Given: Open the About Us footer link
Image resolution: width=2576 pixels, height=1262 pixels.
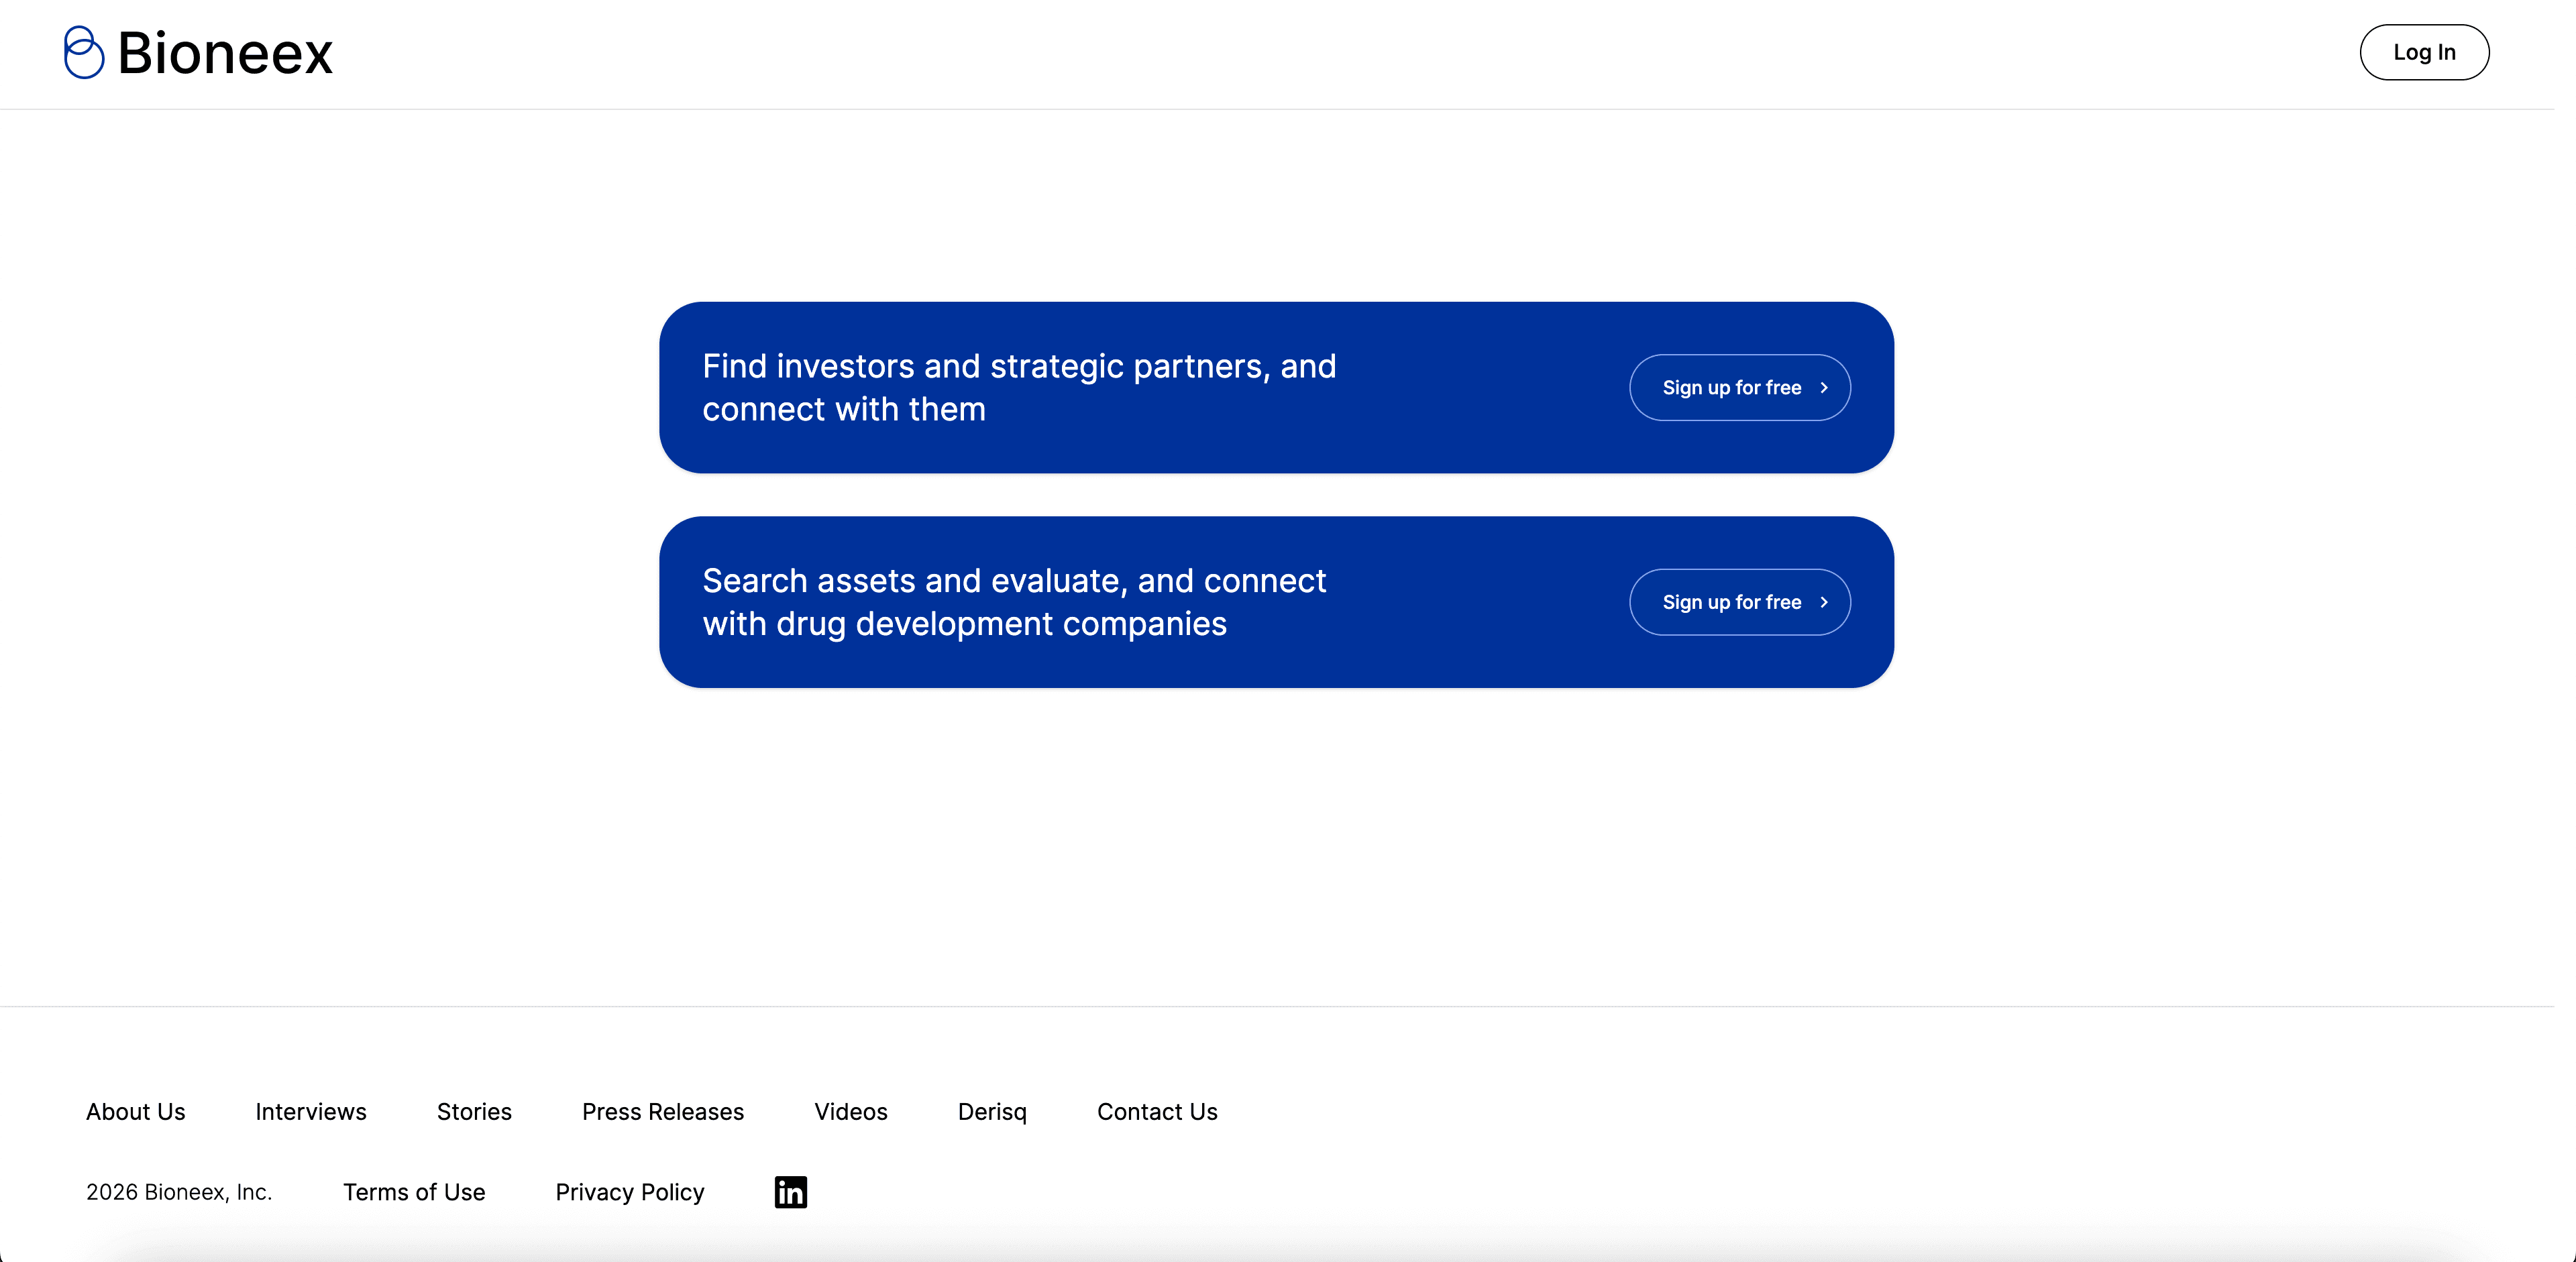Looking at the screenshot, I should 136,1111.
